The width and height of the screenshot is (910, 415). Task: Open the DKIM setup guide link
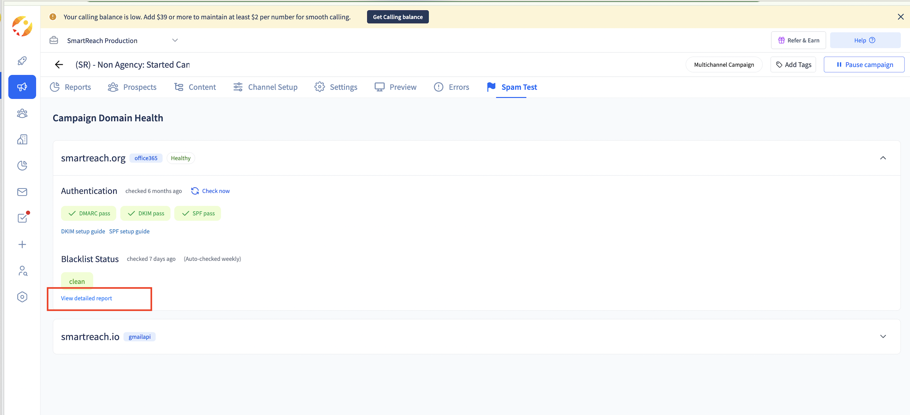pos(83,231)
